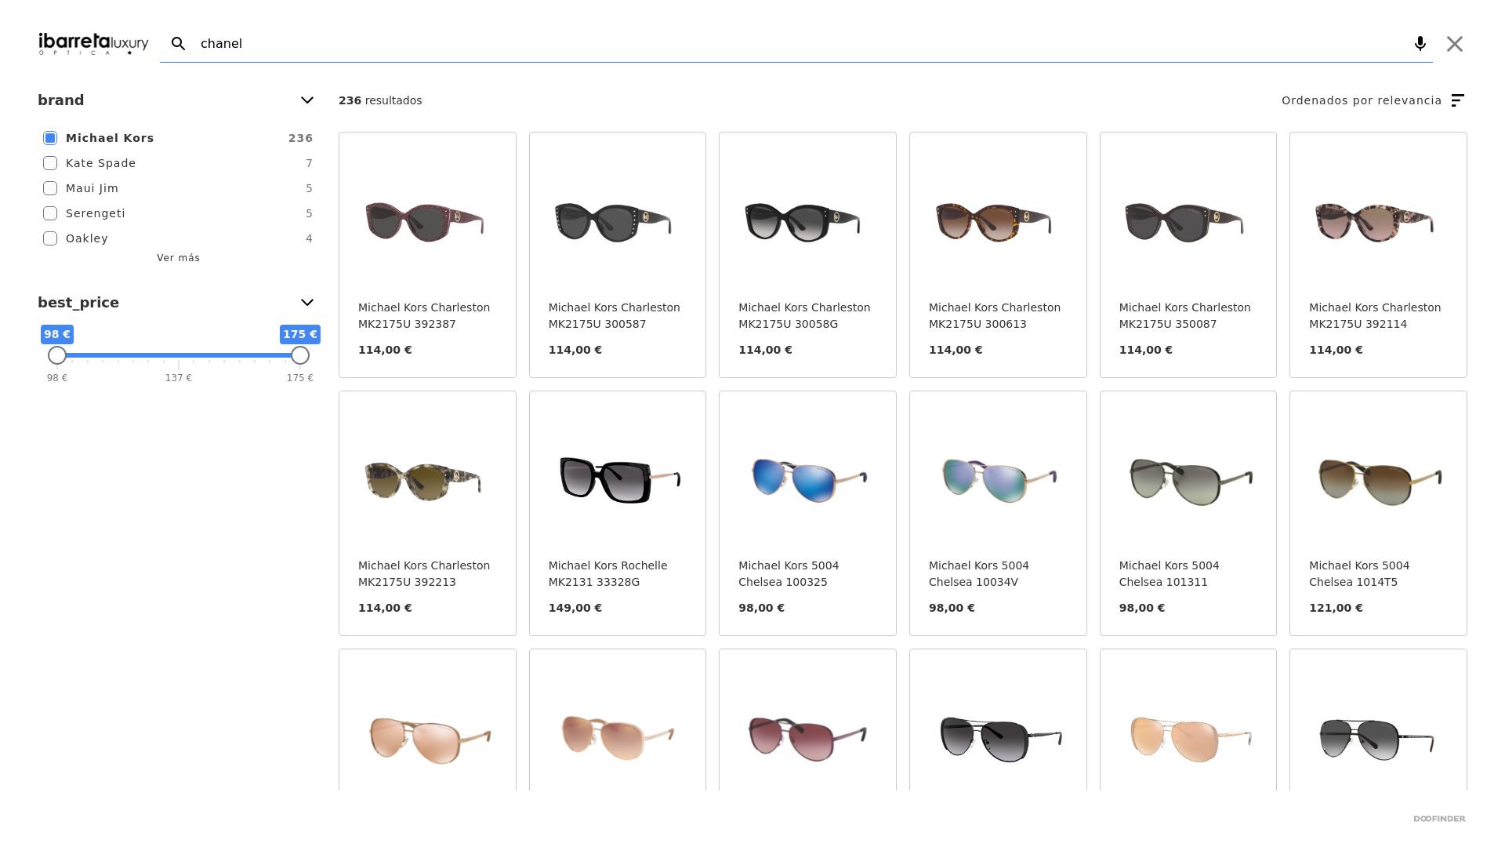The height and width of the screenshot is (847, 1505).
Task: Collapse the brand filter section
Action: point(307,100)
